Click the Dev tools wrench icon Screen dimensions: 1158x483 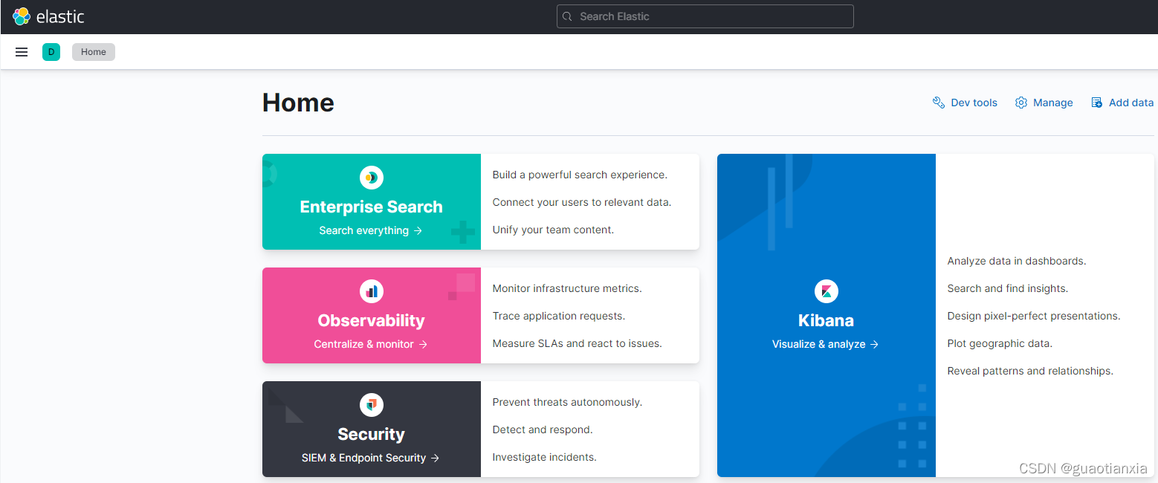pyautogui.click(x=939, y=103)
